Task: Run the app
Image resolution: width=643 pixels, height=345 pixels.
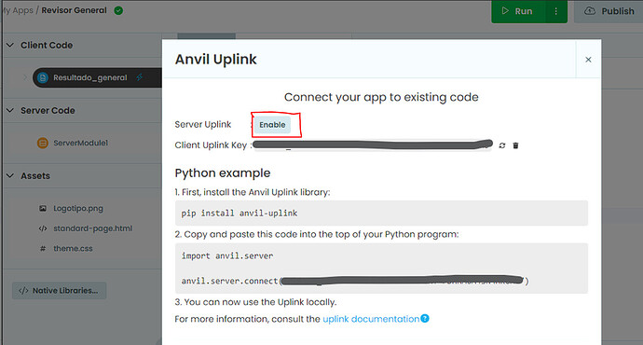Action: tap(518, 11)
